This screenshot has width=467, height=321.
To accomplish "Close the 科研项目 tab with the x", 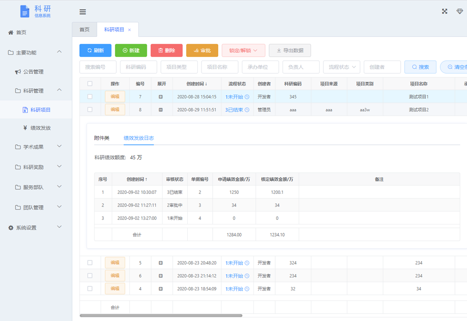I will tap(129, 30).
